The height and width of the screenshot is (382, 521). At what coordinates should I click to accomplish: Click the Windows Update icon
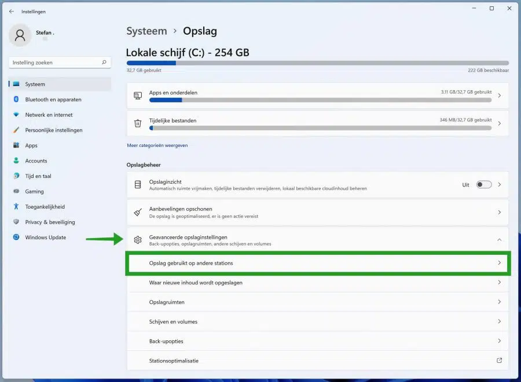[x=16, y=237]
